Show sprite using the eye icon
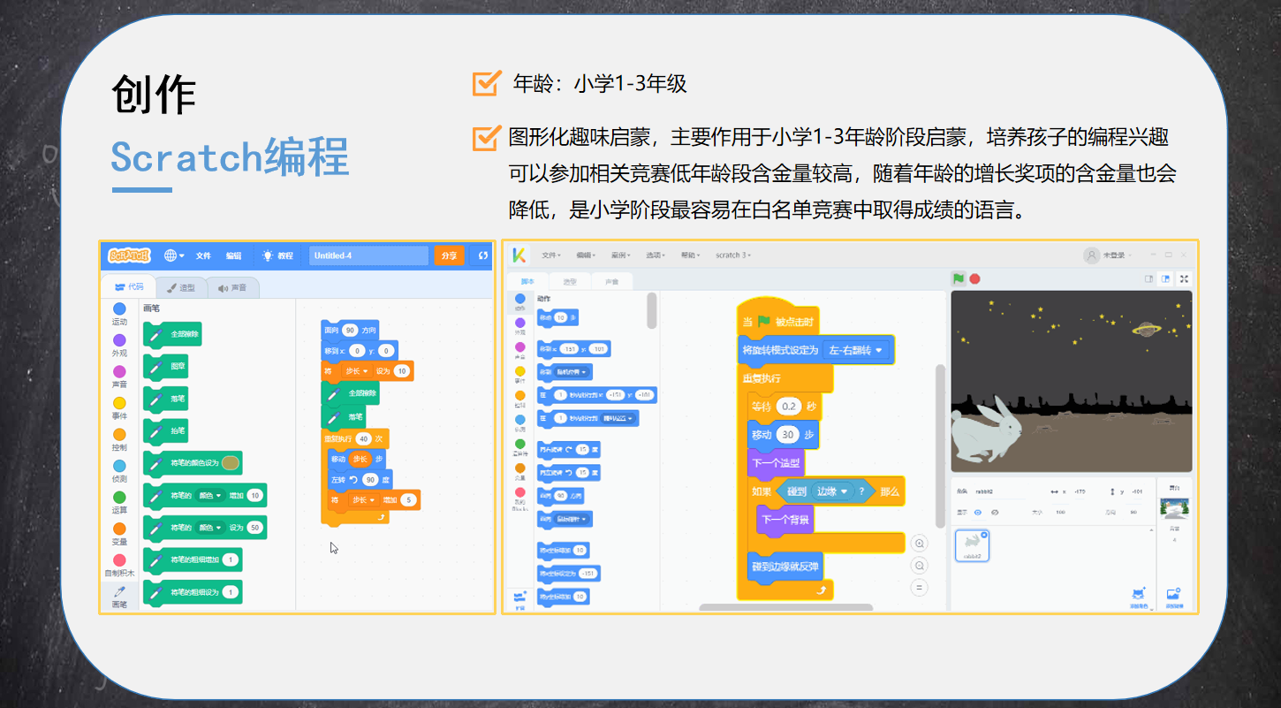The width and height of the screenshot is (1281, 708). tap(978, 512)
